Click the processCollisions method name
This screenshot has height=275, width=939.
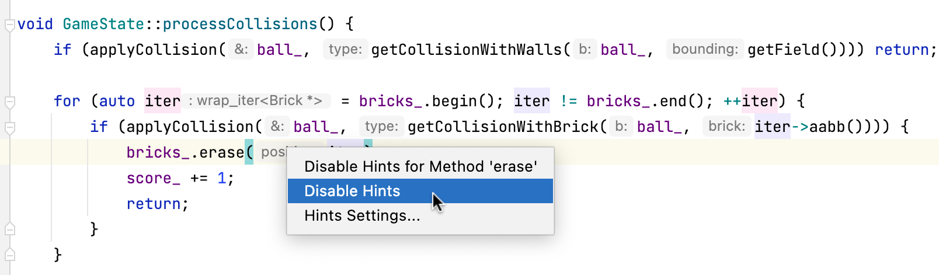[239, 24]
